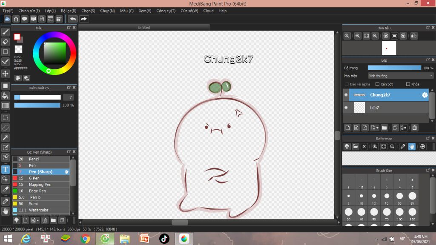Viewport: 436px width, 245px height.
Task: Choose brush size 100 preset
Action: coord(399,214)
